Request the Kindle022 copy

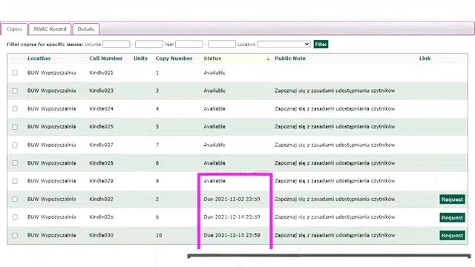coord(452,200)
